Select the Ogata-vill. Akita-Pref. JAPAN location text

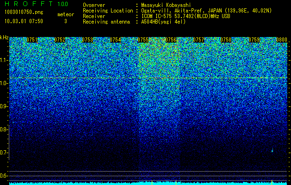pyautogui.click(x=206, y=11)
